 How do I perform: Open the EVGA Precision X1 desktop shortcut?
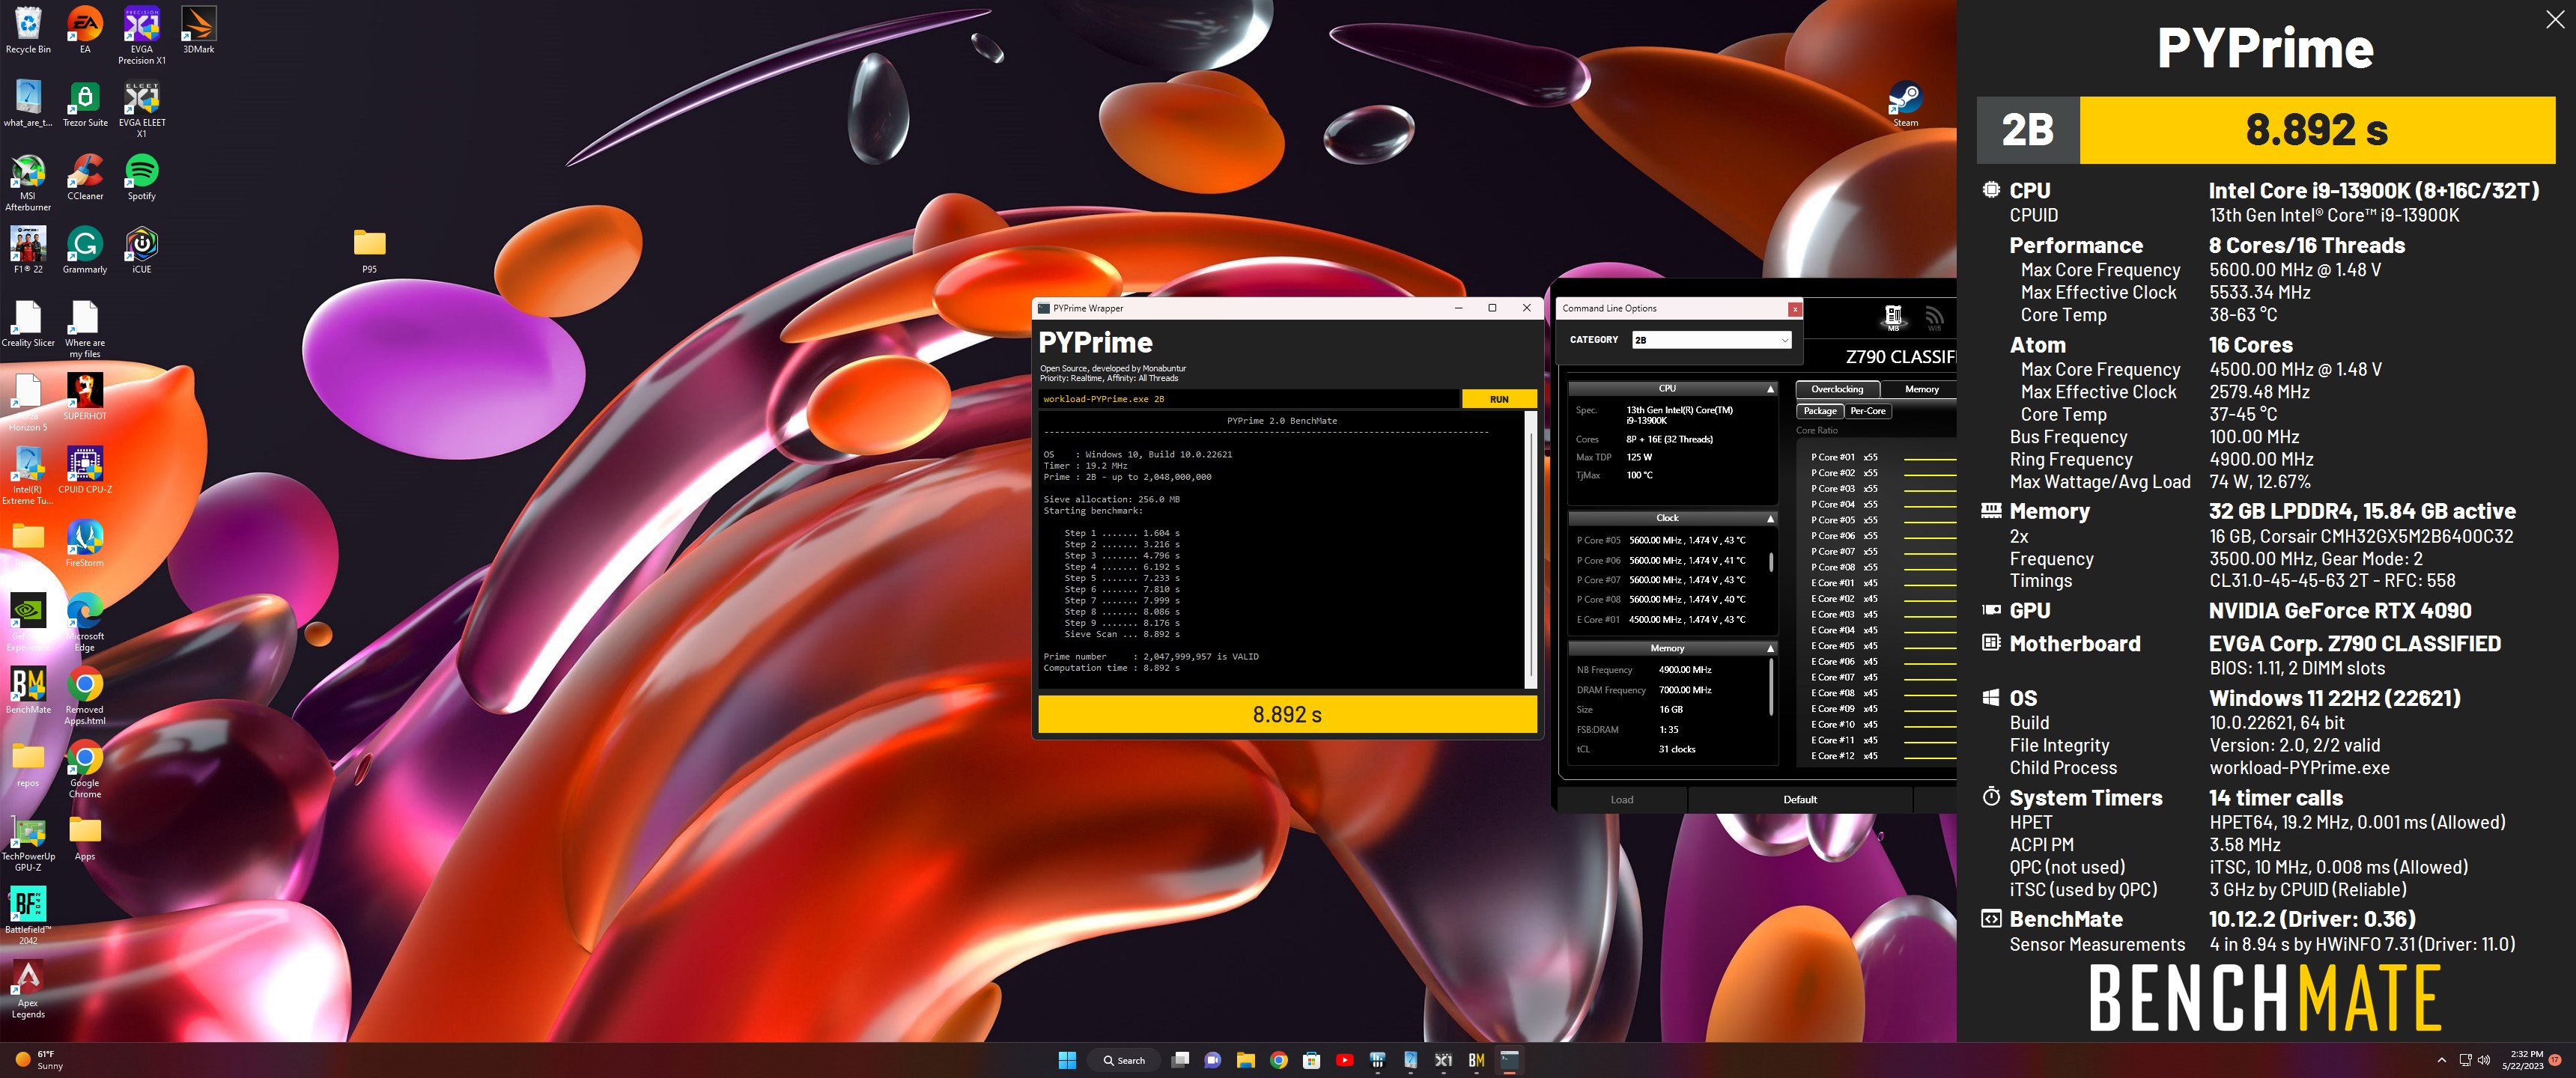[x=141, y=34]
